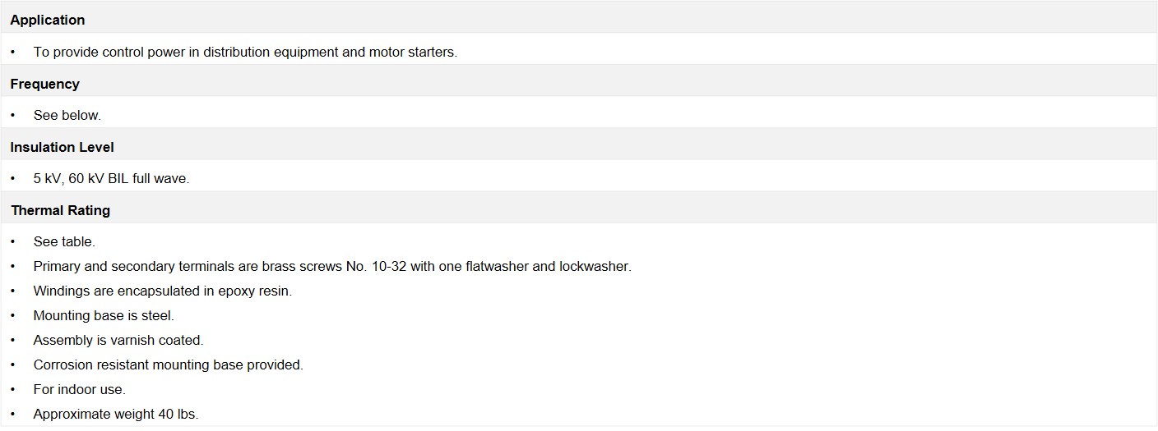1158x431 pixels.
Task: Click the bullet before 'See table.'
Action: pos(13,241)
